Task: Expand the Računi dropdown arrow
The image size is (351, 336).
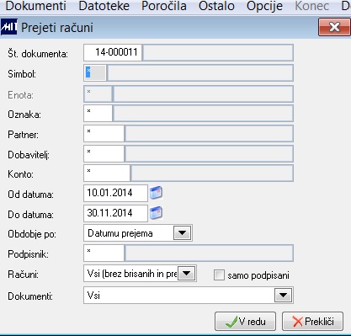Action: tap(187, 274)
